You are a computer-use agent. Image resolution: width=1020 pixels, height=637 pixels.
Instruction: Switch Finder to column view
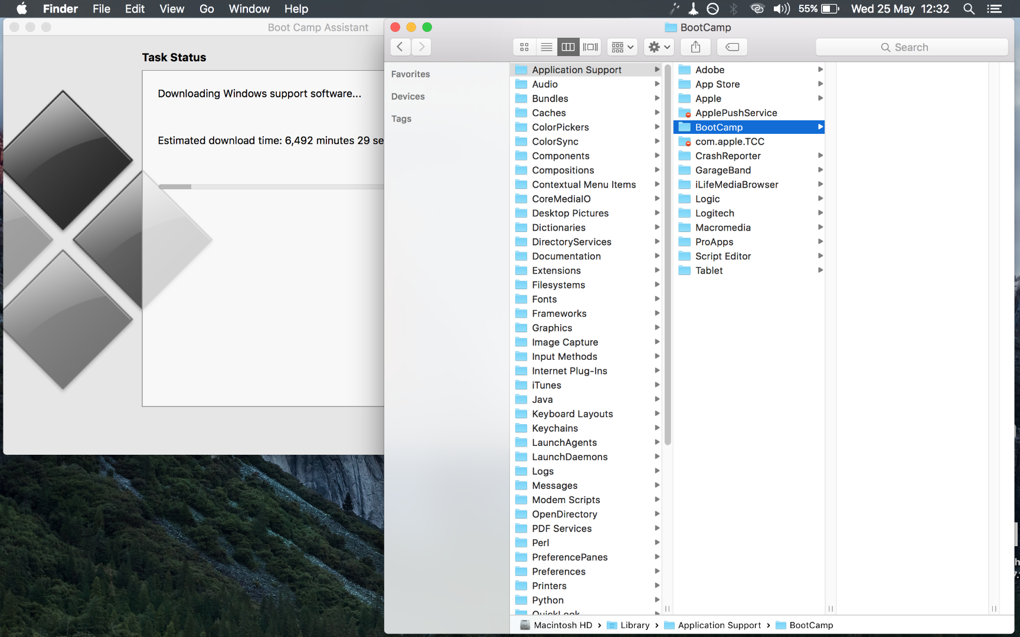[568, 47]
